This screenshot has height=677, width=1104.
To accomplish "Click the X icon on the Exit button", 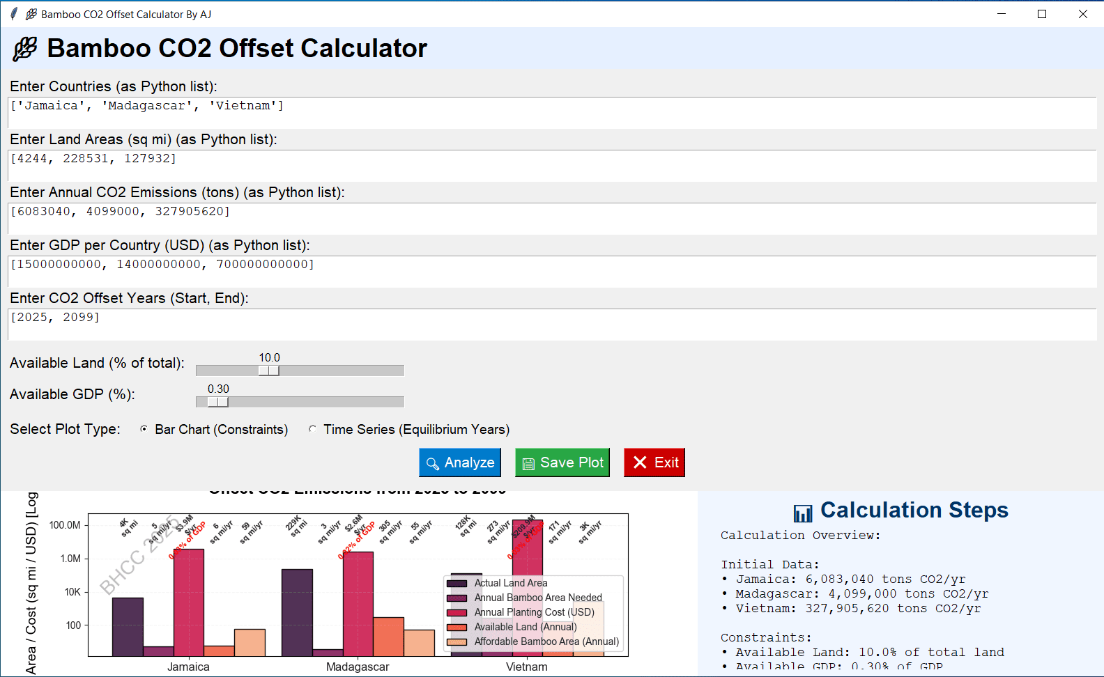I will 640,462.
